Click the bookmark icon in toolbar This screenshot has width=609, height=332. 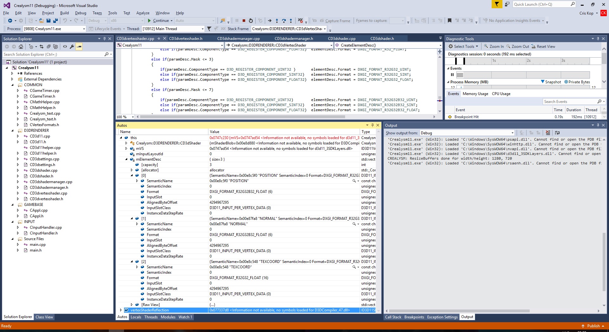[449, 21]
